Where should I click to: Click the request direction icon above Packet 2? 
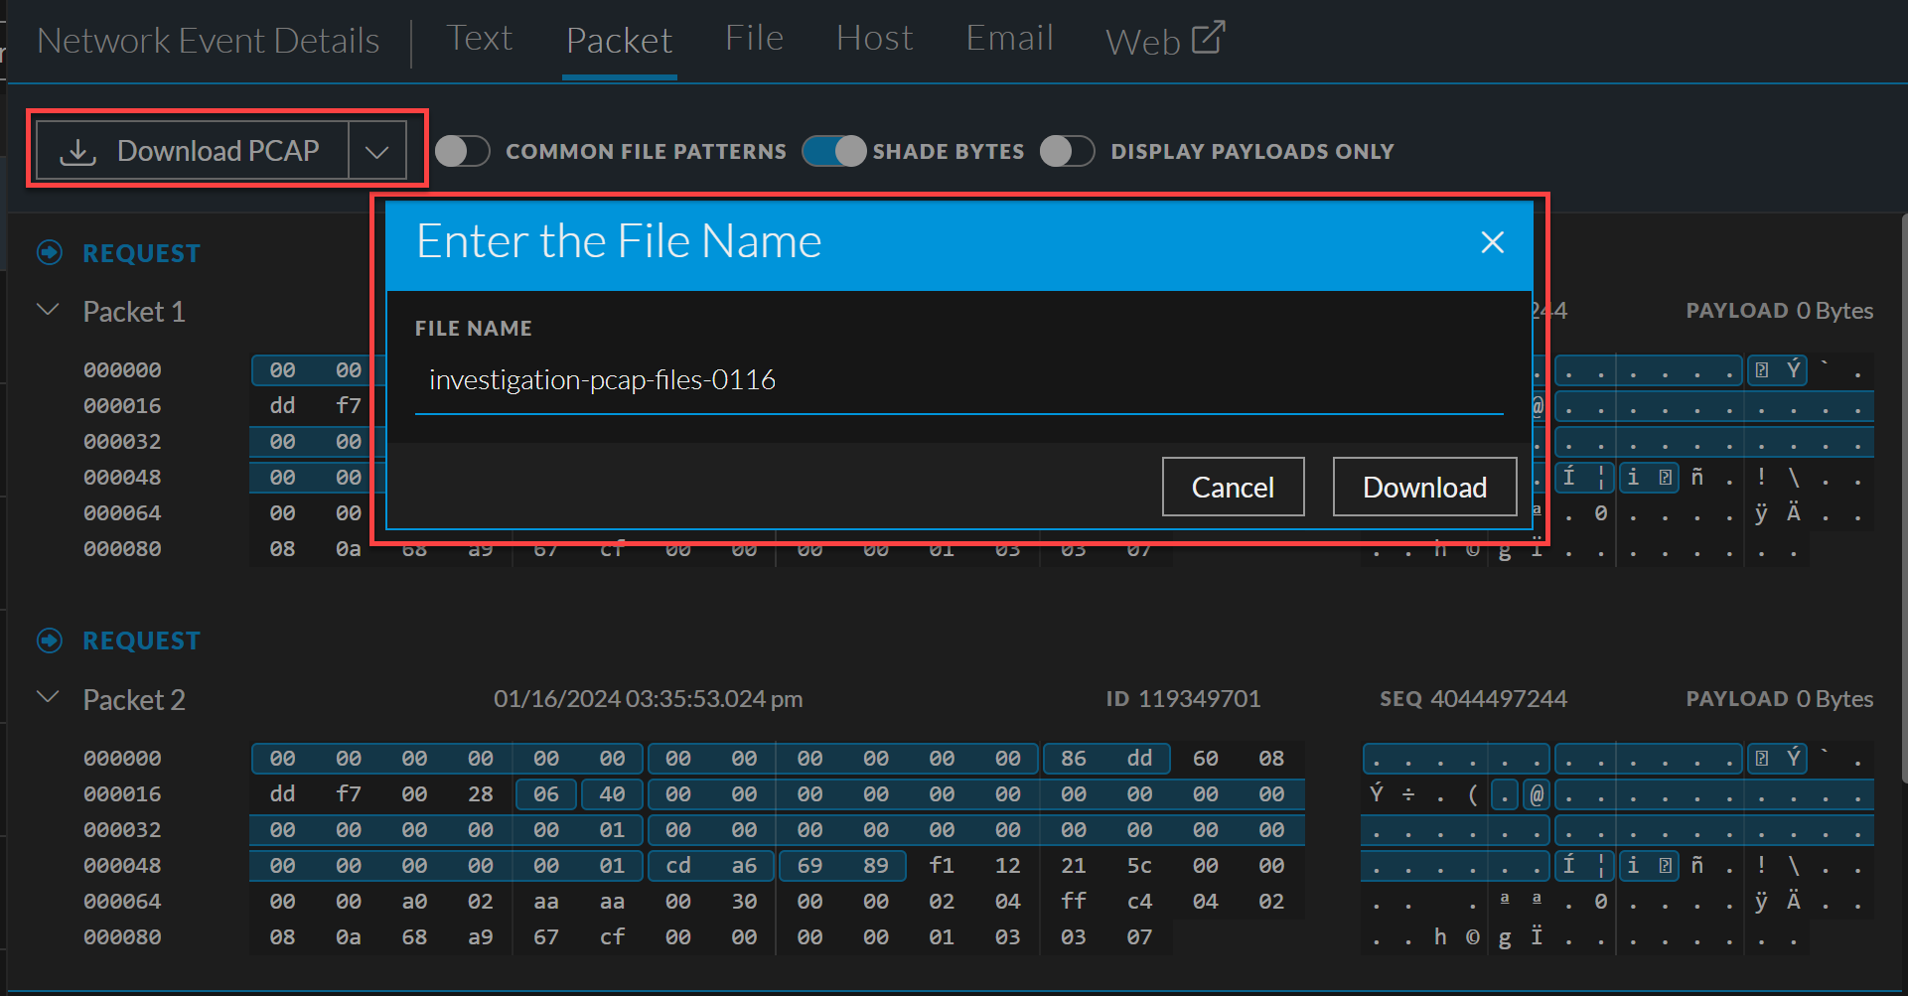50,640
